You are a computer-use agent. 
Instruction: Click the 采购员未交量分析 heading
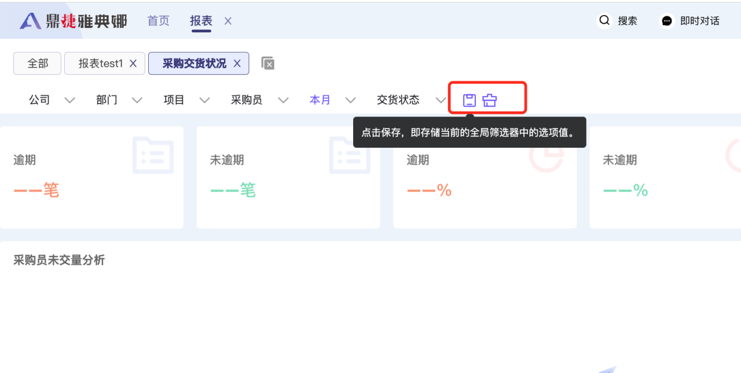tap(59, 261)
